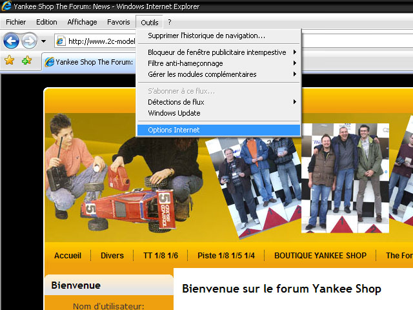This screenshot has width=413, height=310.
Task: Select Windows Update in Outils menu
Action: [x=219, y=113]
